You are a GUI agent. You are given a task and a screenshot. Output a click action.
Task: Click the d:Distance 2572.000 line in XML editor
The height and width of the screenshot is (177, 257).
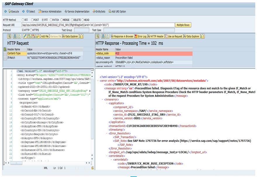tap(43, 150)
